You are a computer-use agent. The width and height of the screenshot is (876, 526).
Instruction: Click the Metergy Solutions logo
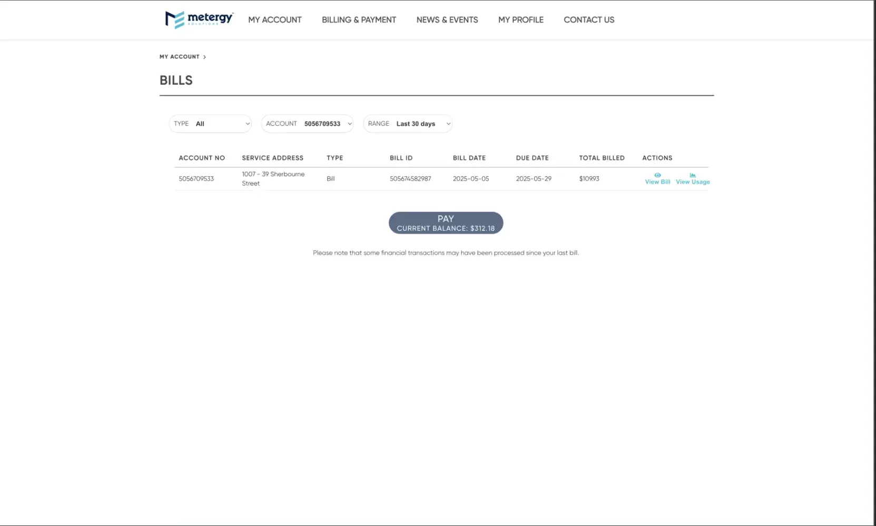(199, 19)
